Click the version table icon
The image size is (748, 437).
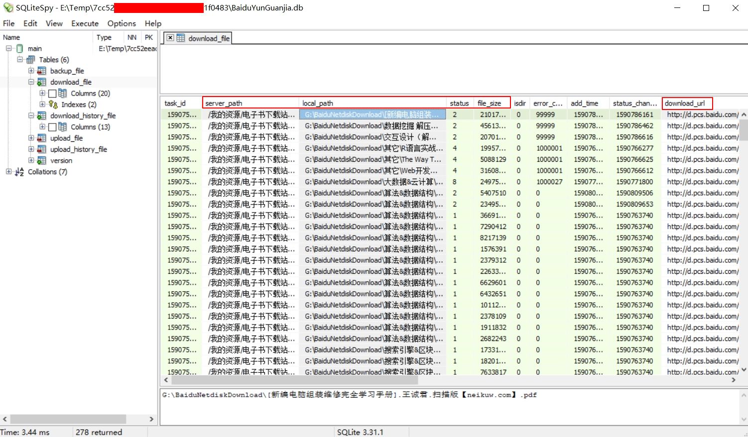(x=42, y=160)
